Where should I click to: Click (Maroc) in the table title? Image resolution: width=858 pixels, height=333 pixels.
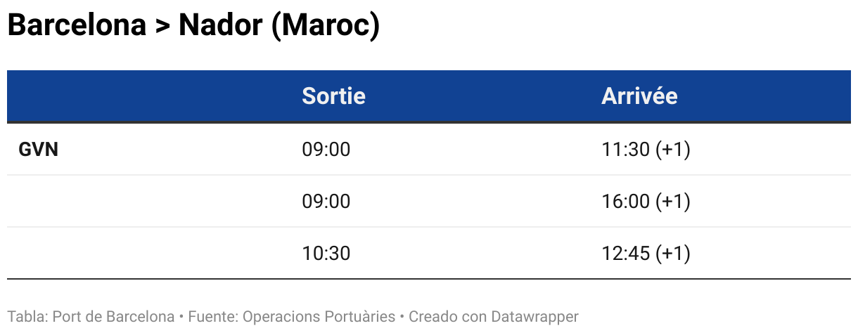[325, 27]
